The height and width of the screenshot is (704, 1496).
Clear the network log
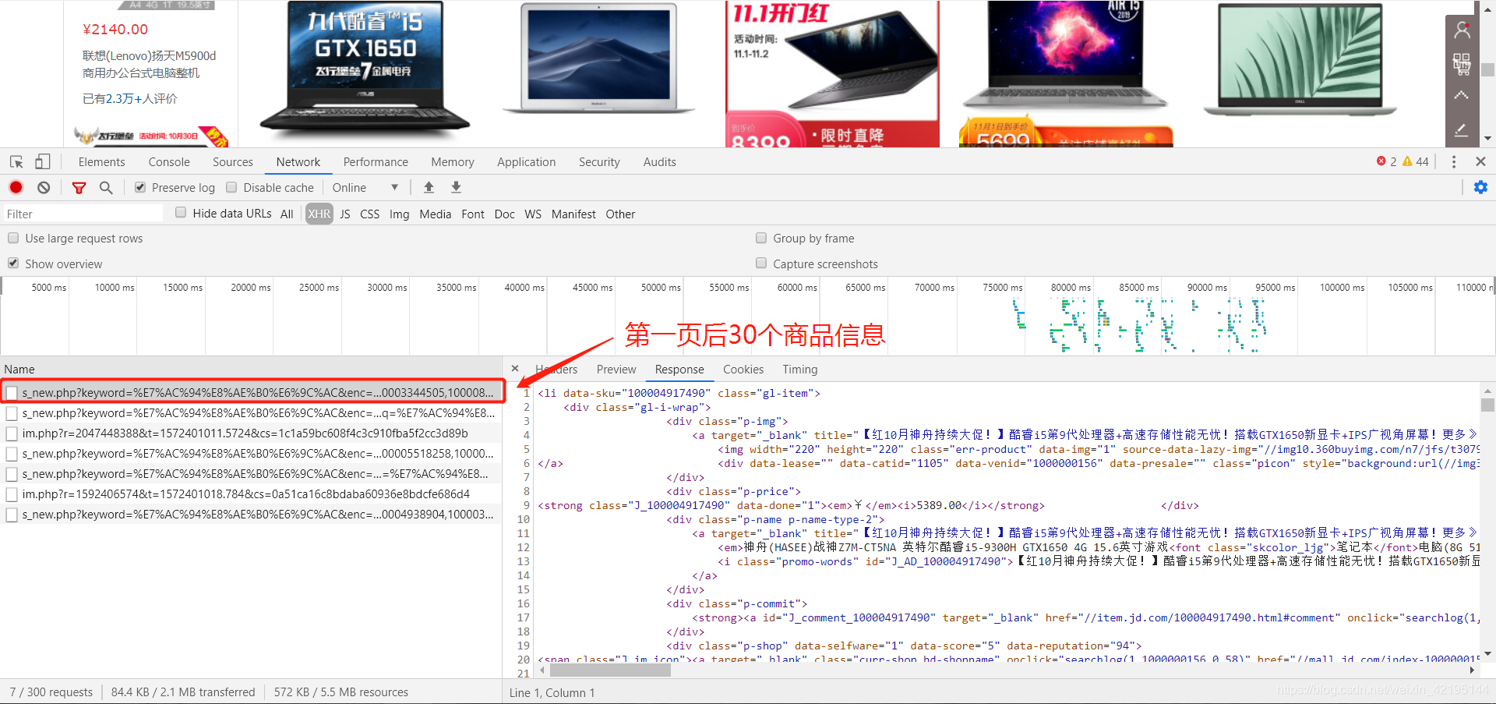click(x=44, y=187)
